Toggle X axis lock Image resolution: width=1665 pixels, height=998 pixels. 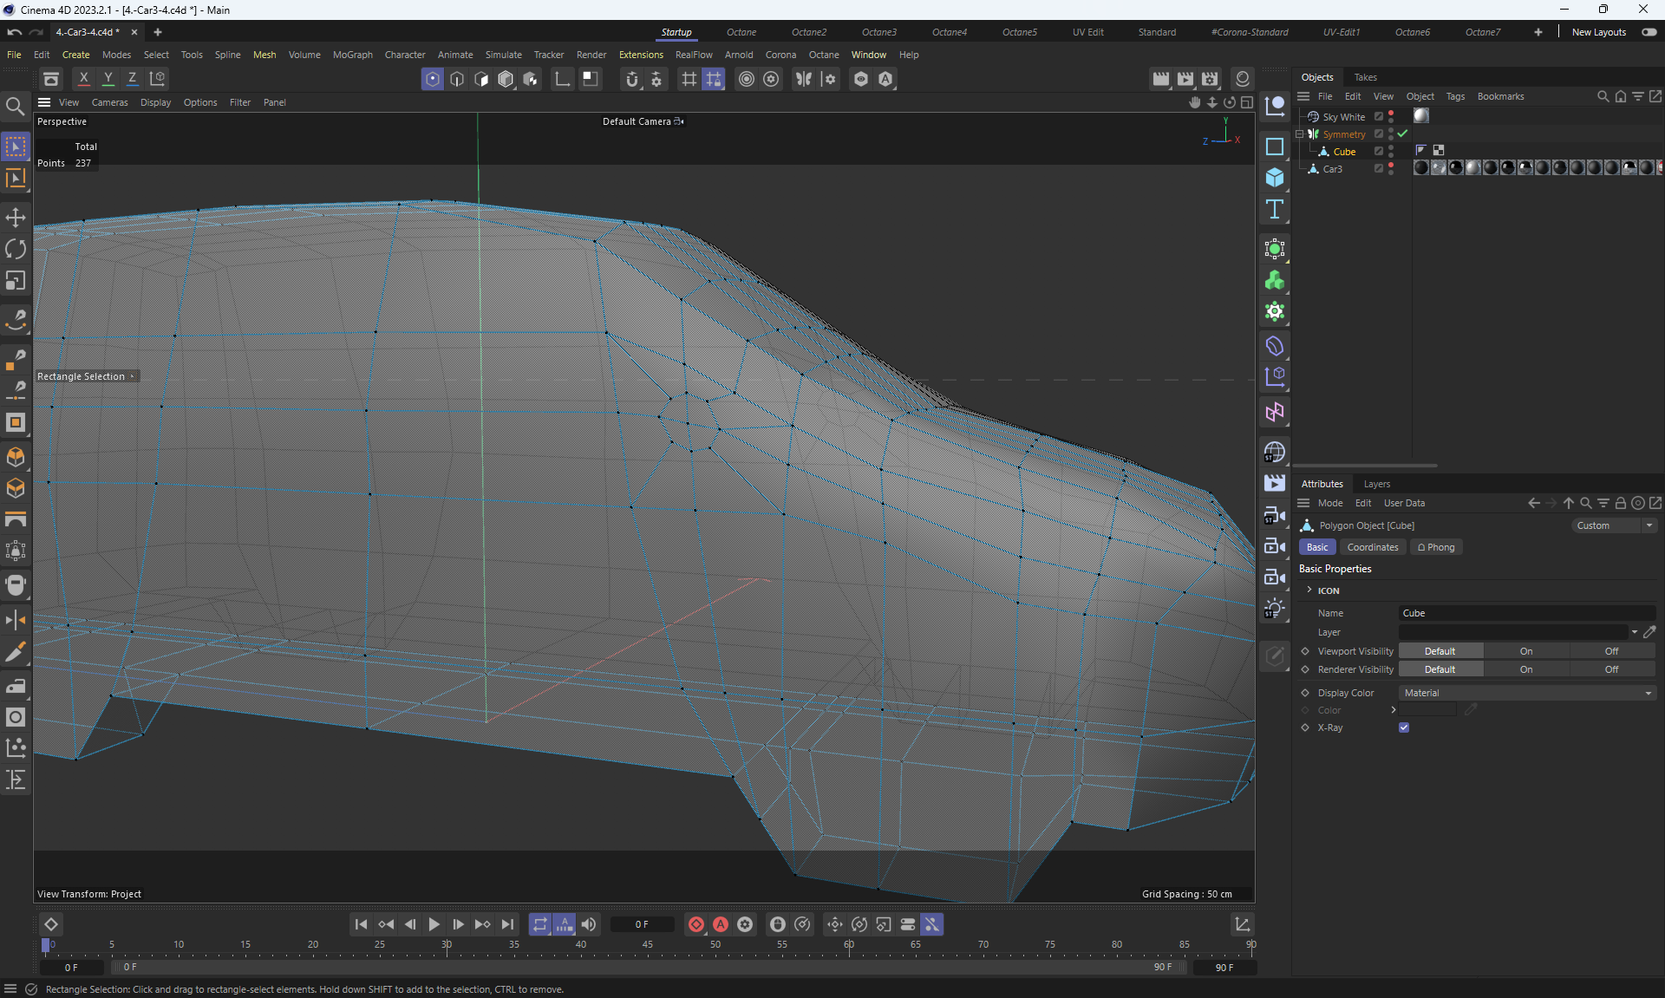(83, 79)
